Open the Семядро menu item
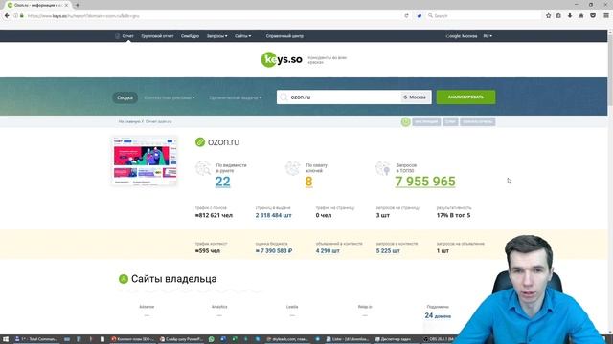The height and width of the screenshot is (344, 613). pyautogui.click(x=190, y=36)
